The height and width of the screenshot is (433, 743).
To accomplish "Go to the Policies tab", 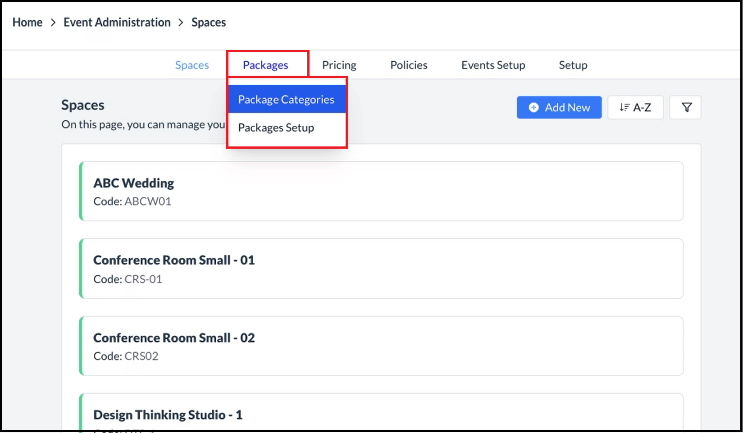I will (x=409, y=65).
